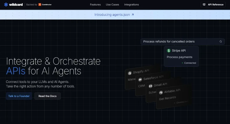Open the Features nav item

(x=95, y=5)
